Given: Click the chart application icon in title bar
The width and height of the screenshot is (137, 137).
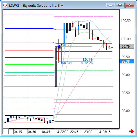Looking at the screenshot, I should pos(5,5).
